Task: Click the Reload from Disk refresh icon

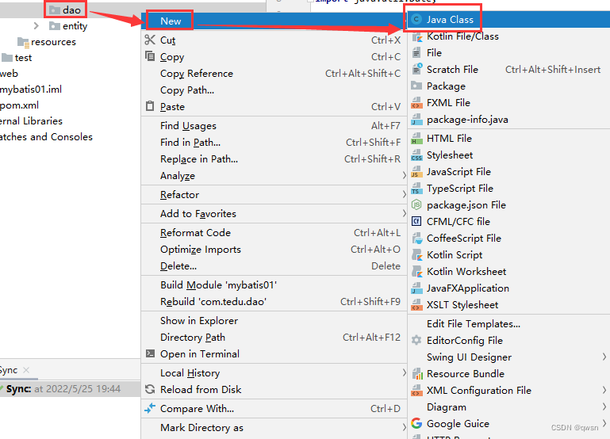Action: [150, 389]
